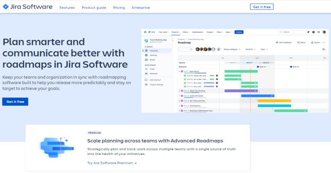Expand the FLY-2 Basic trip booking epic
The height and width of the screenshot is (173, 331).
[x=180, y=91]
